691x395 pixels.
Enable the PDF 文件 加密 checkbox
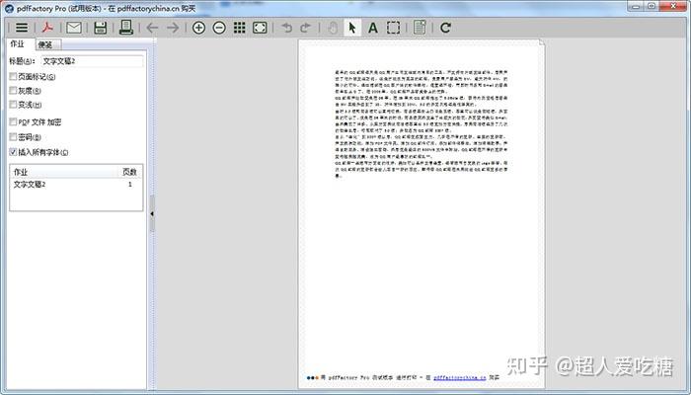click(x=13, y=121)
